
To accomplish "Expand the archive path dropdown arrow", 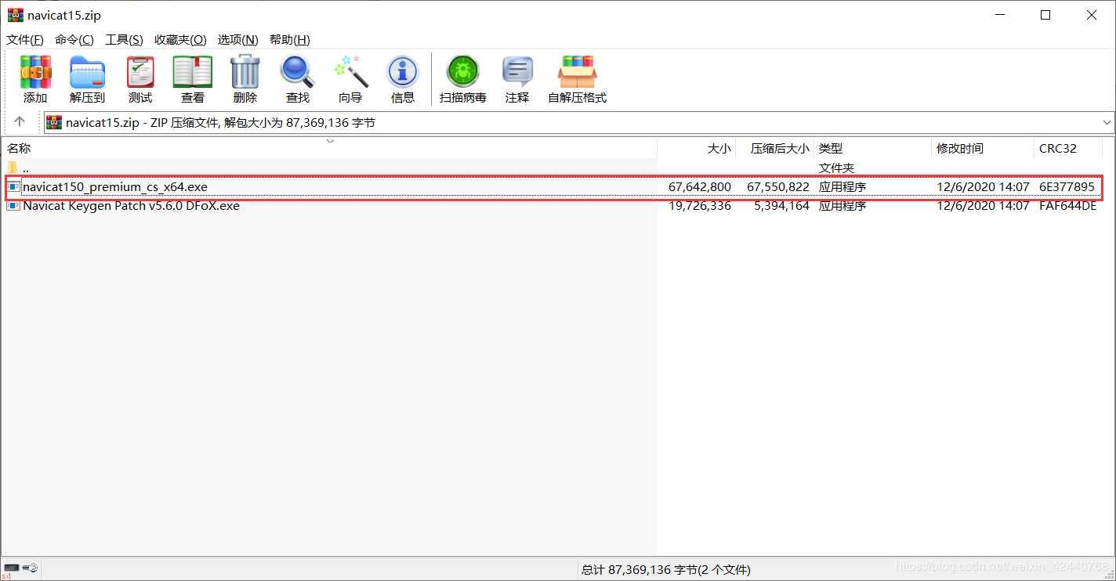I will (1107, 122).
